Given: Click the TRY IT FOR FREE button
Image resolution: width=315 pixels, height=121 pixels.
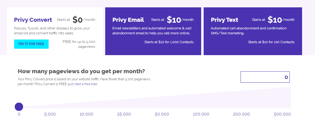Looking at the screenshot, I should [31, 44].
